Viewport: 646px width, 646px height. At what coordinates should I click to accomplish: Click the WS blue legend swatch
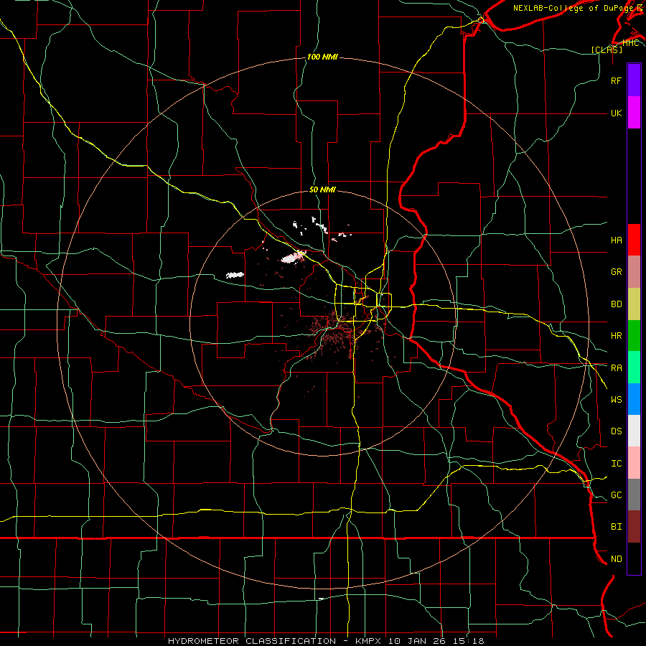[634, 399]
